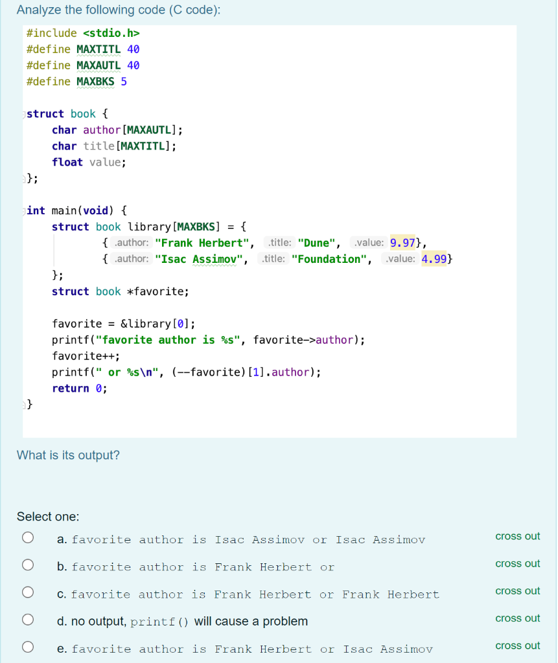The image size is (558, 663).
Task: Cross out answer e option
Action: click(517, 646)
